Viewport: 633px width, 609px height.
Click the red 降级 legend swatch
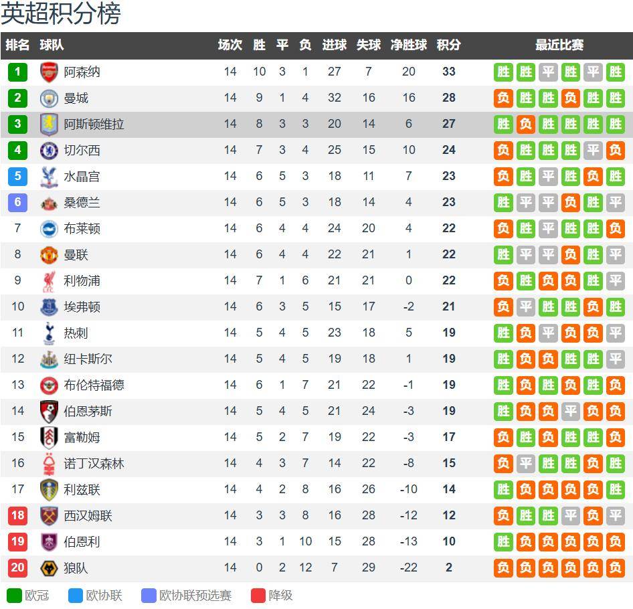coord(258,596)
